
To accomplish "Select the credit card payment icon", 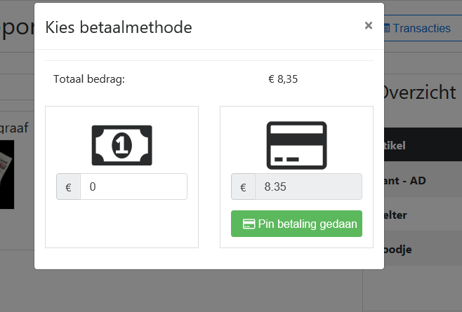I will tap(296, 145).
